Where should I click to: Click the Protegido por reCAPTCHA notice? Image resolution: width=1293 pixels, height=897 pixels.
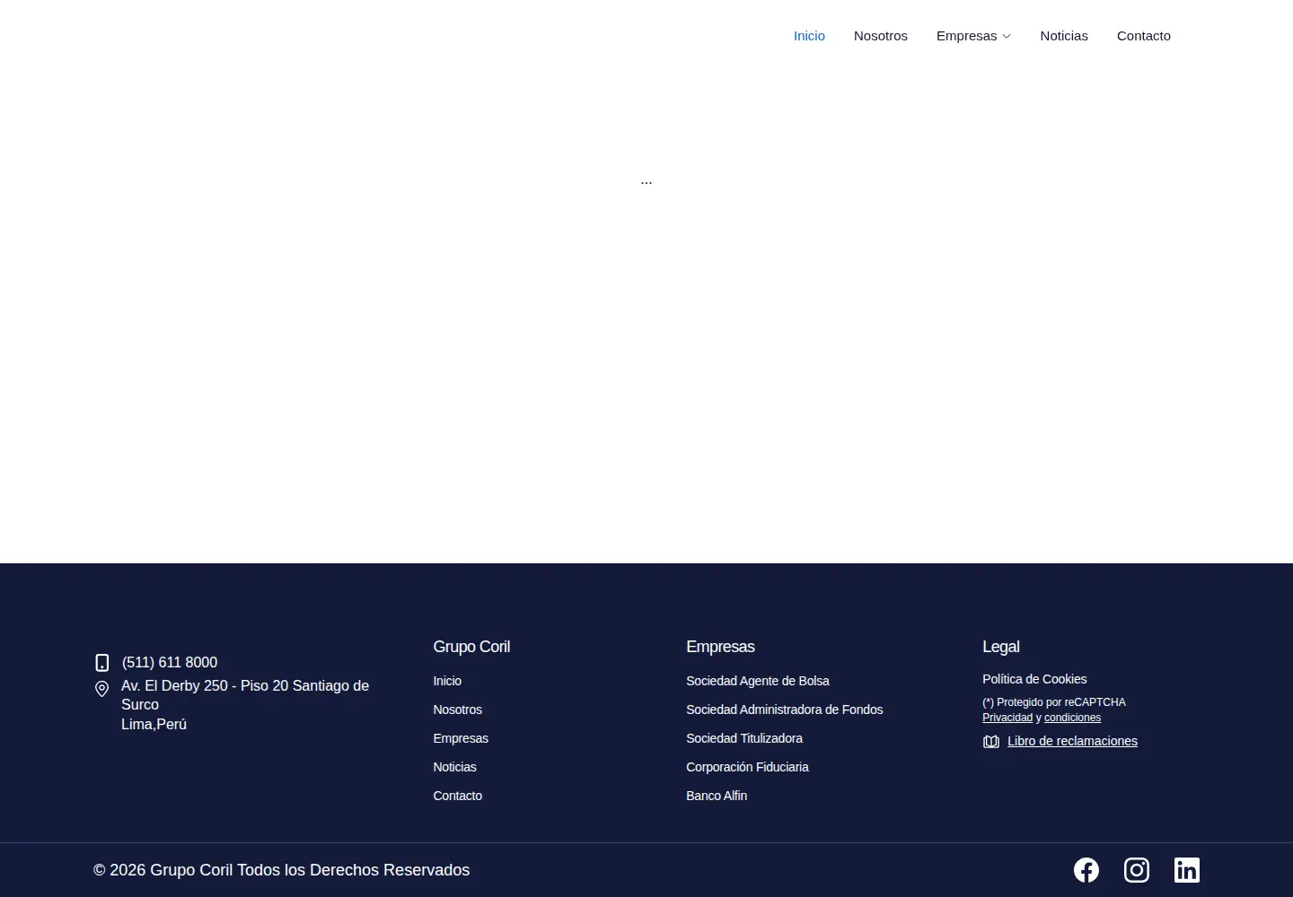click(1054, 702)
